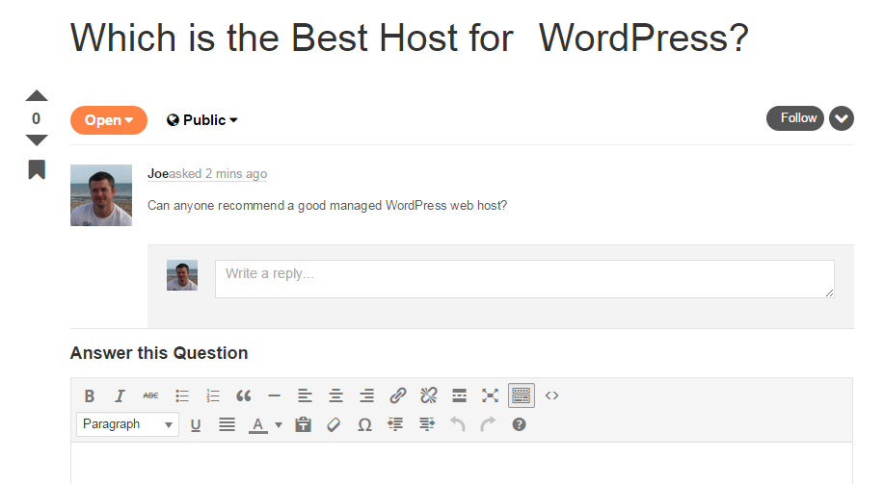The image size is (884, 484).
Task: Upvote the question with the up arrow
Action: [x=37, y=95]
